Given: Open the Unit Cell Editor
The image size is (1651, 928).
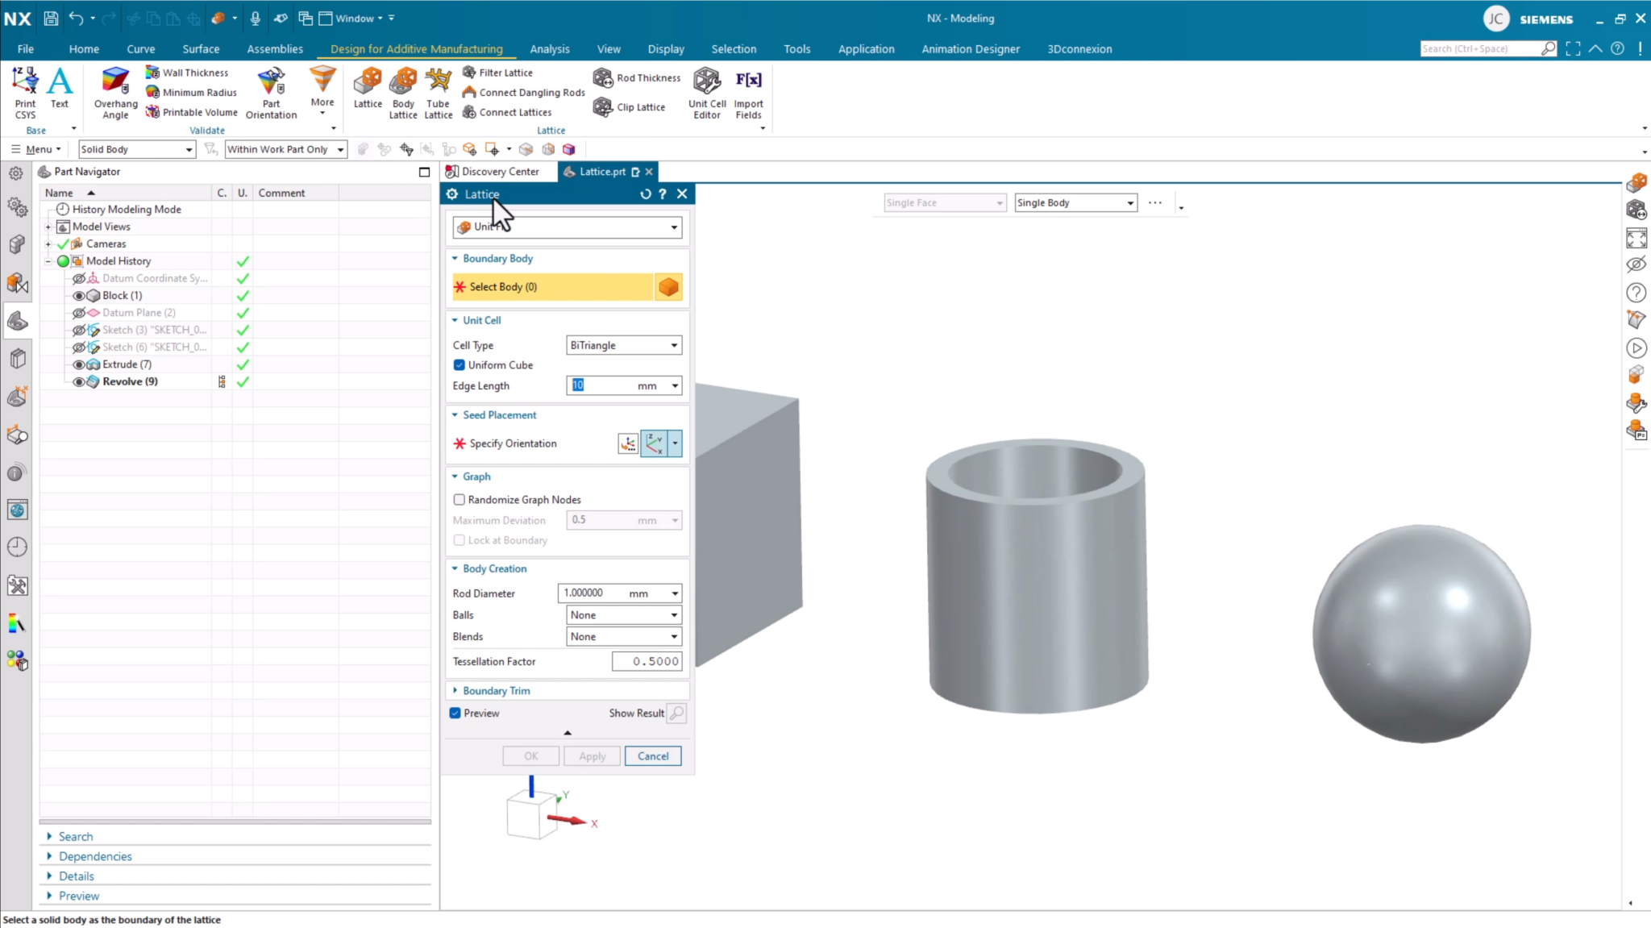Looking at the screenshot, I should point(707,82).
